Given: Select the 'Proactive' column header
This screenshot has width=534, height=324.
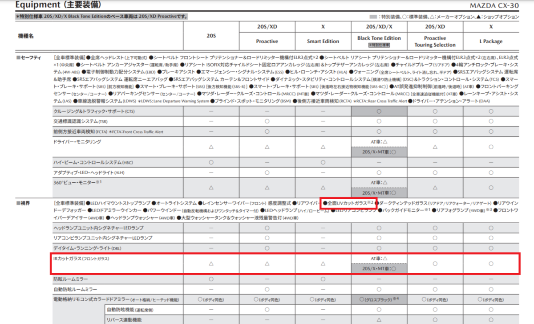Looking at the screenshot, I should pos(267,41).
